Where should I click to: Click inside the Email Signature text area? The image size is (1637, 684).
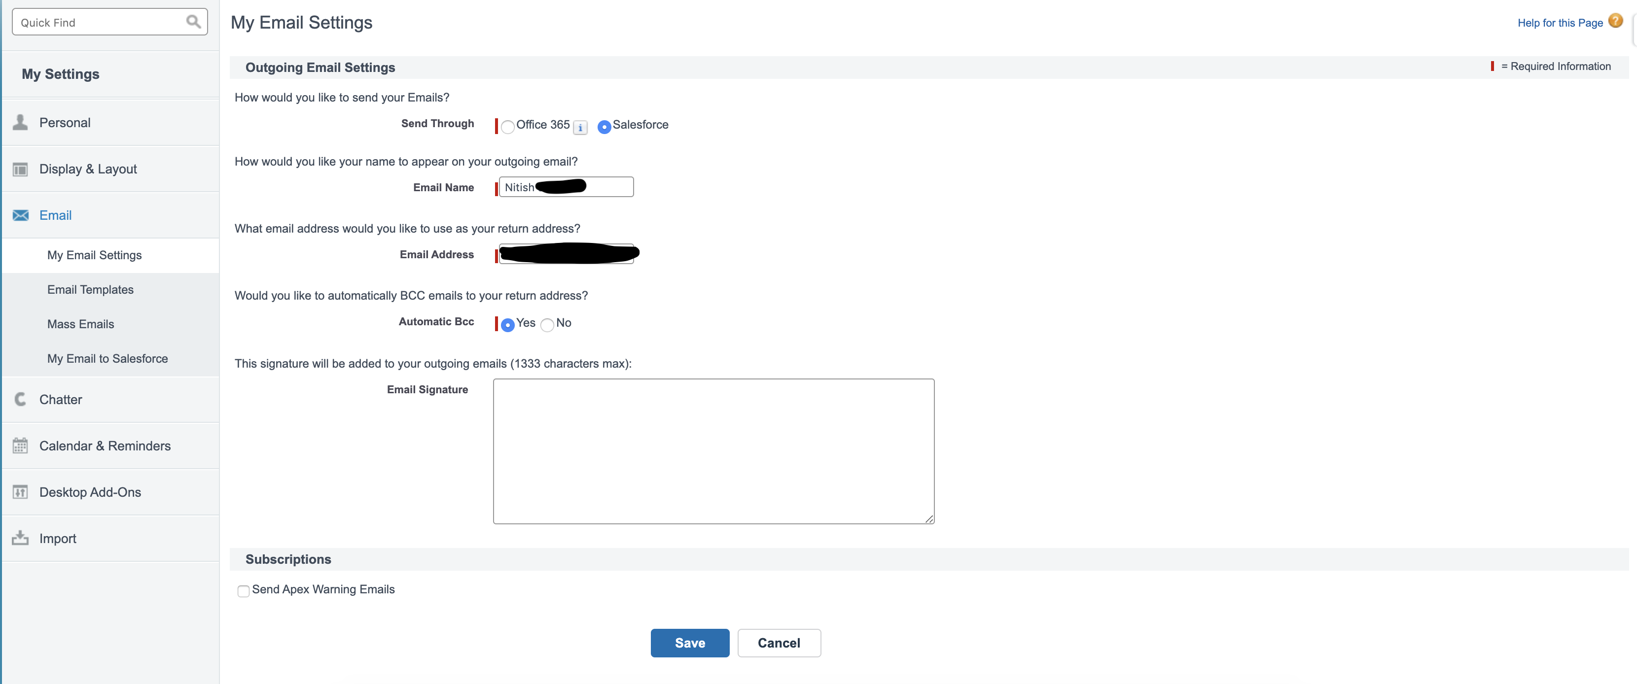[713, 451]
